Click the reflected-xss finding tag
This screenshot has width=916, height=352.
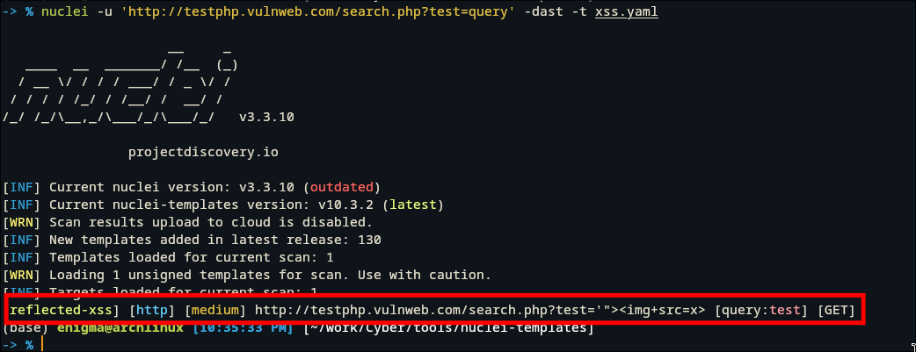[x=64, y=310]
